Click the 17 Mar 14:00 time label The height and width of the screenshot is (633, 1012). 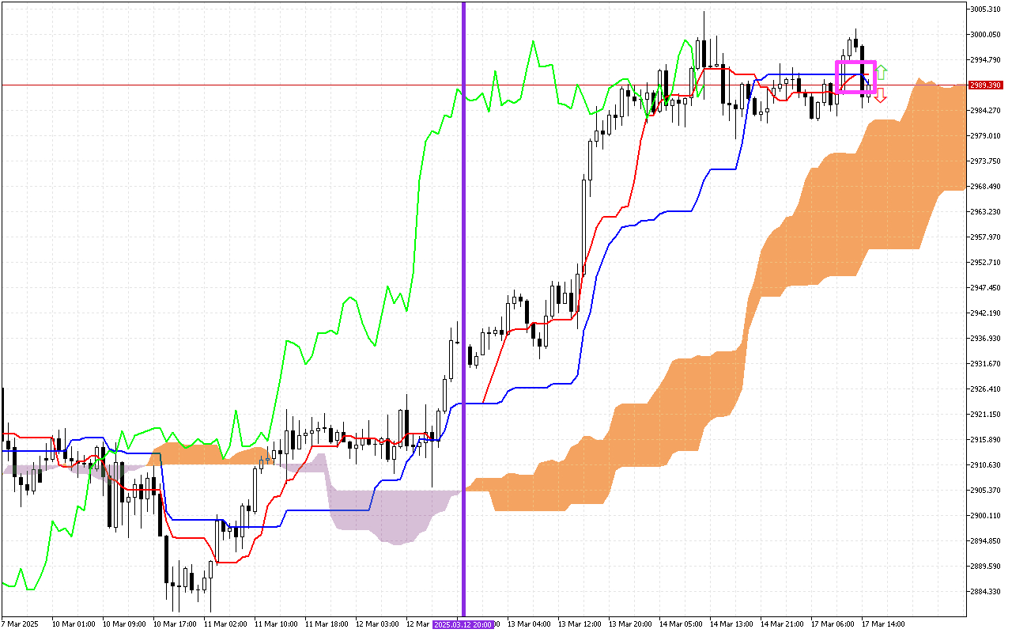click(885, 624)
